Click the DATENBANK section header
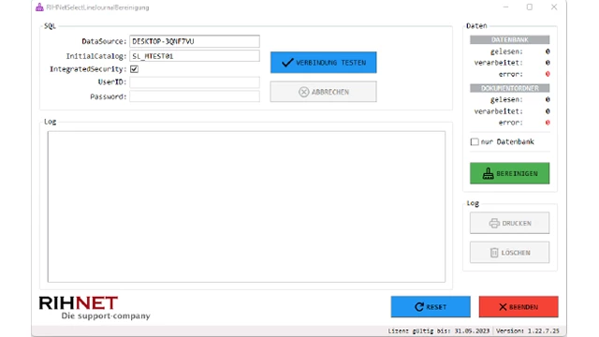Viewport: 599px width, 337px height. click(x=509, y=39)
